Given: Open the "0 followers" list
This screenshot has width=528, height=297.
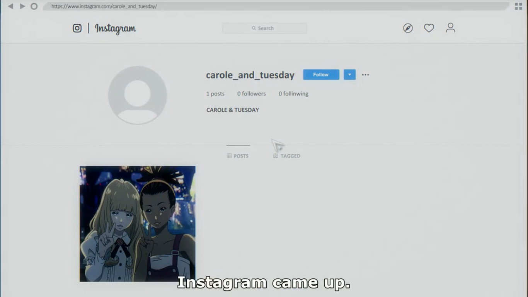Looking at the screenshot, I should pos(252,94).
